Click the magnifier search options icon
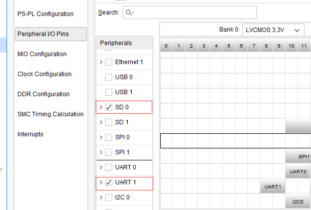The image size is (311, 210). coord(130,13)
